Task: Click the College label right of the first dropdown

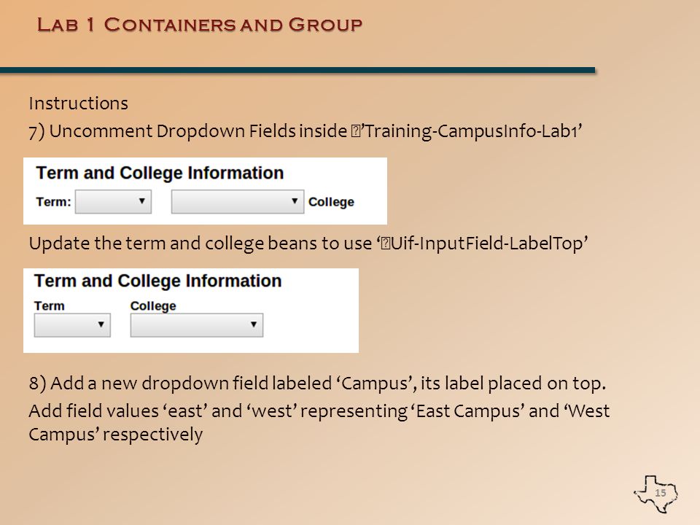Action: (331, 202)
